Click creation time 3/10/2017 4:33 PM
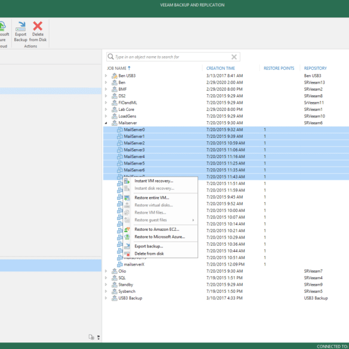Image resolution: width=349 pixels, height=349 pixels. [x=224, y=298]
